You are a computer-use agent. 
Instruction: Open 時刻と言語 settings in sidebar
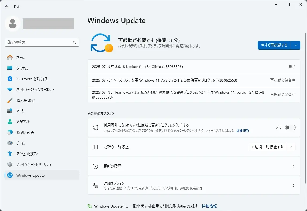[x=42, y=132]
